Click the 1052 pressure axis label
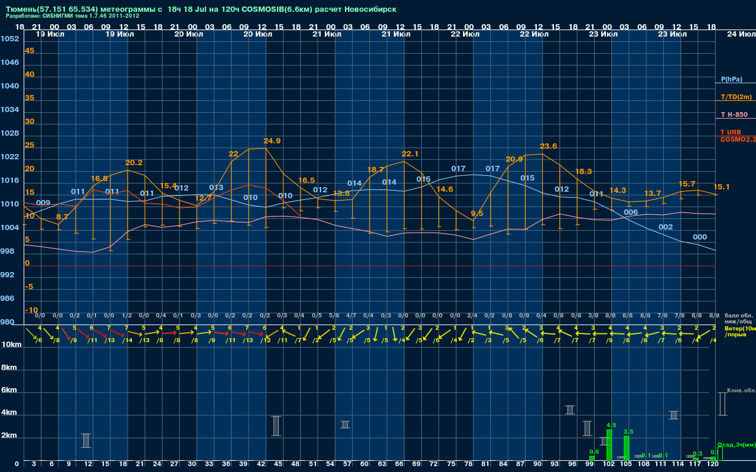The height and width of the screenshot is (472, 756). [x=9, y=39]
